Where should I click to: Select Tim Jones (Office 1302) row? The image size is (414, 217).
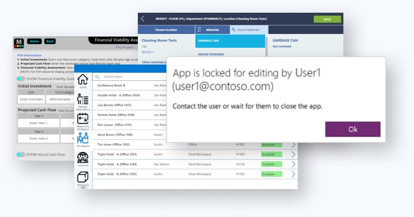click(195, 144)
